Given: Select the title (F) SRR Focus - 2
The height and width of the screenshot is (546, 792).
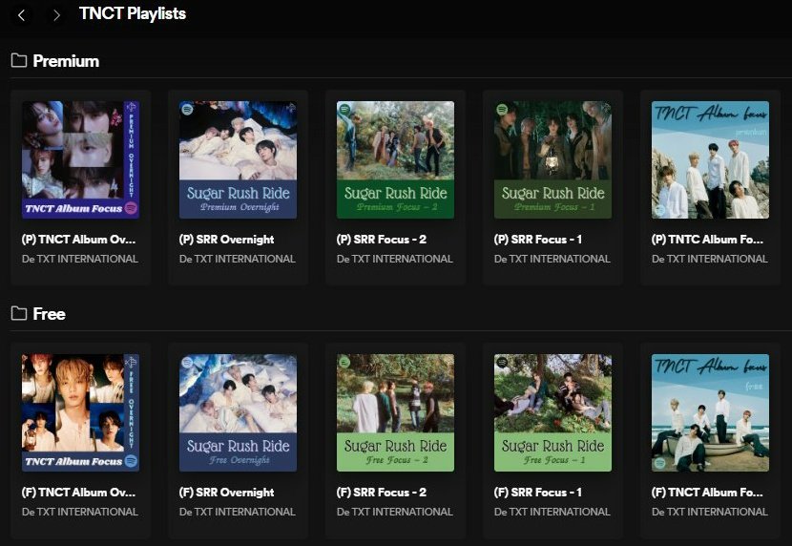Looking at the screenshot, I should click(x=382, y=493).
